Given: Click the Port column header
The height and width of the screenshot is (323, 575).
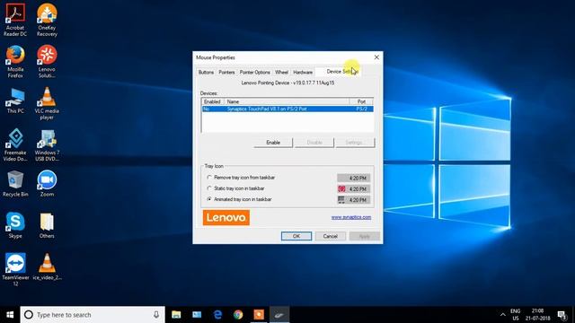Looking at the screenshot, I should coord(361,101).
